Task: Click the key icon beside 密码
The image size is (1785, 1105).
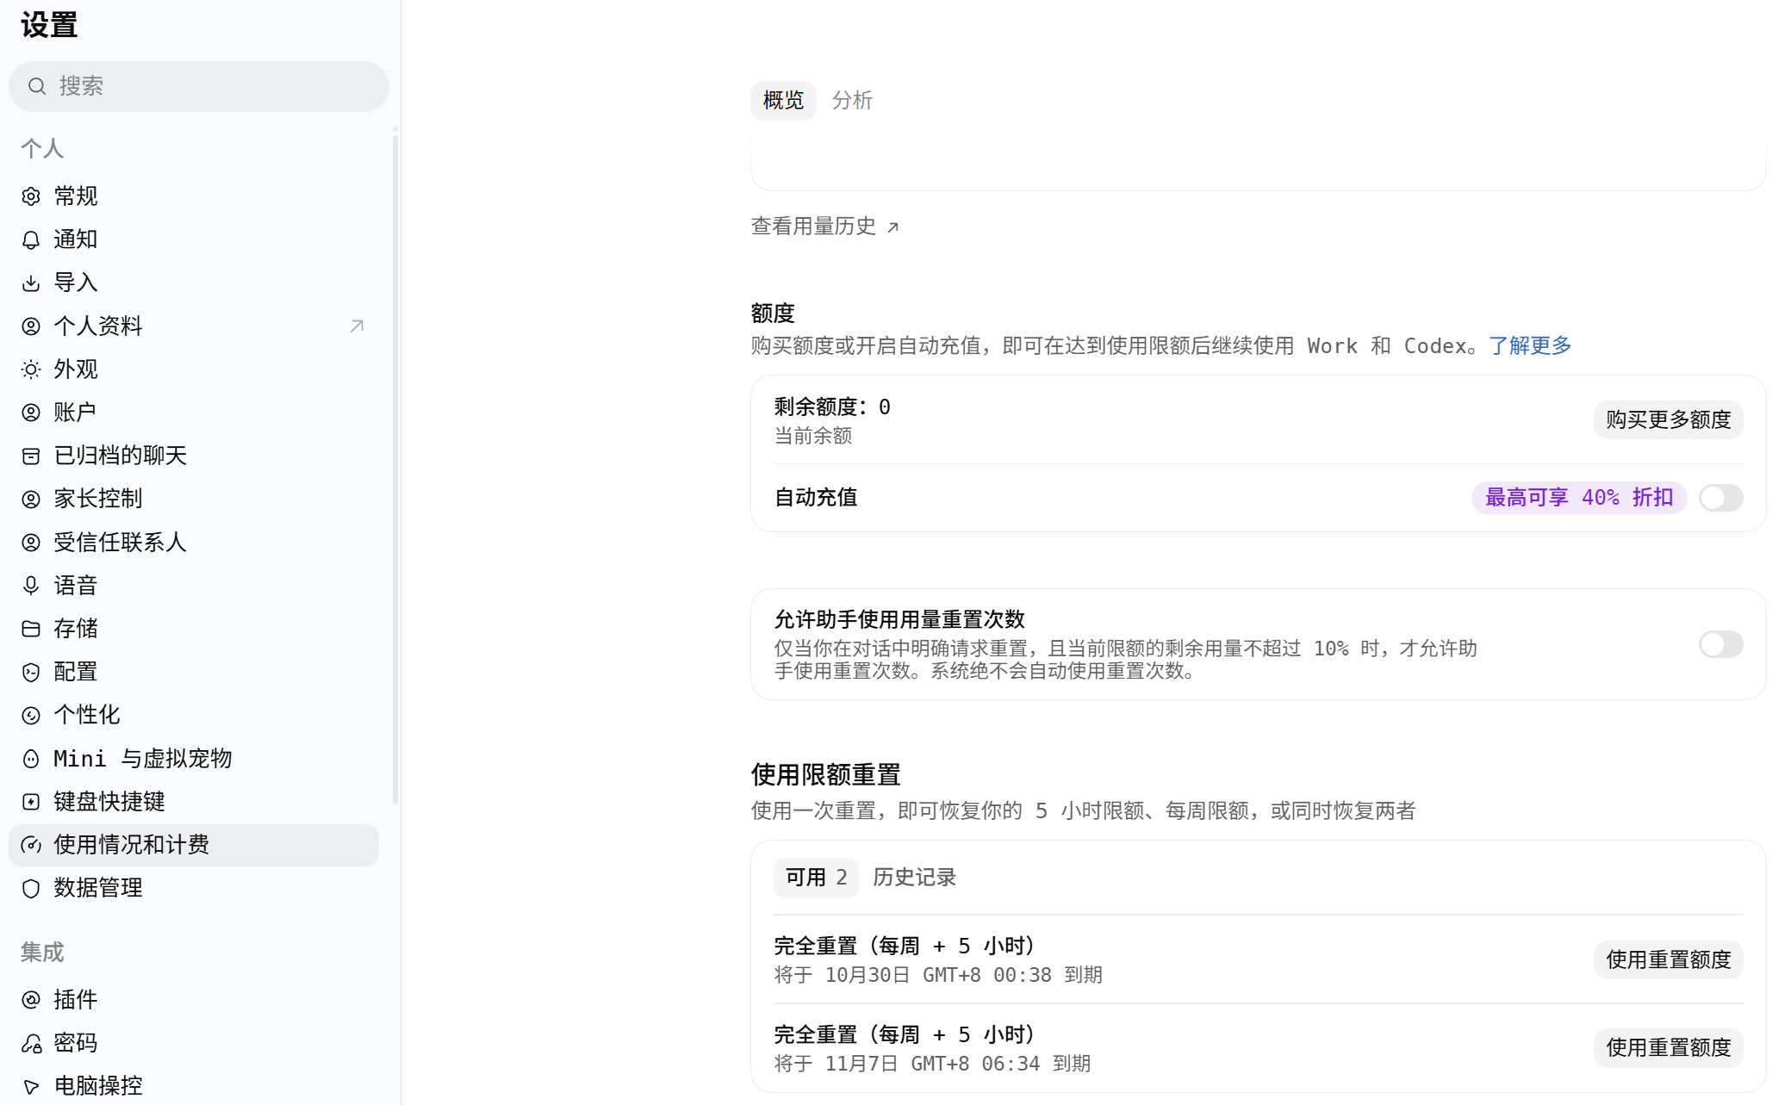Action: pos(31,1043)
